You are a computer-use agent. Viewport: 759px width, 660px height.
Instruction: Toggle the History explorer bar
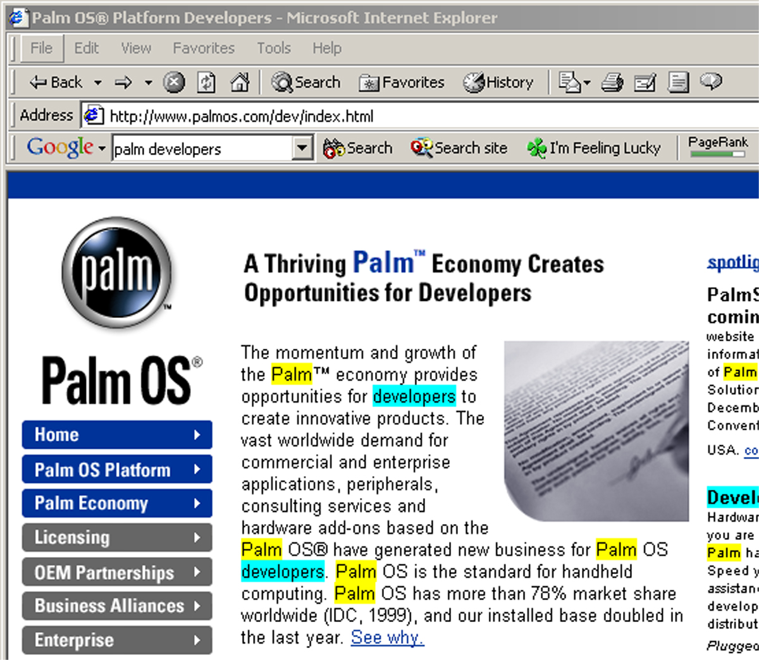click(x=499, y=82)
